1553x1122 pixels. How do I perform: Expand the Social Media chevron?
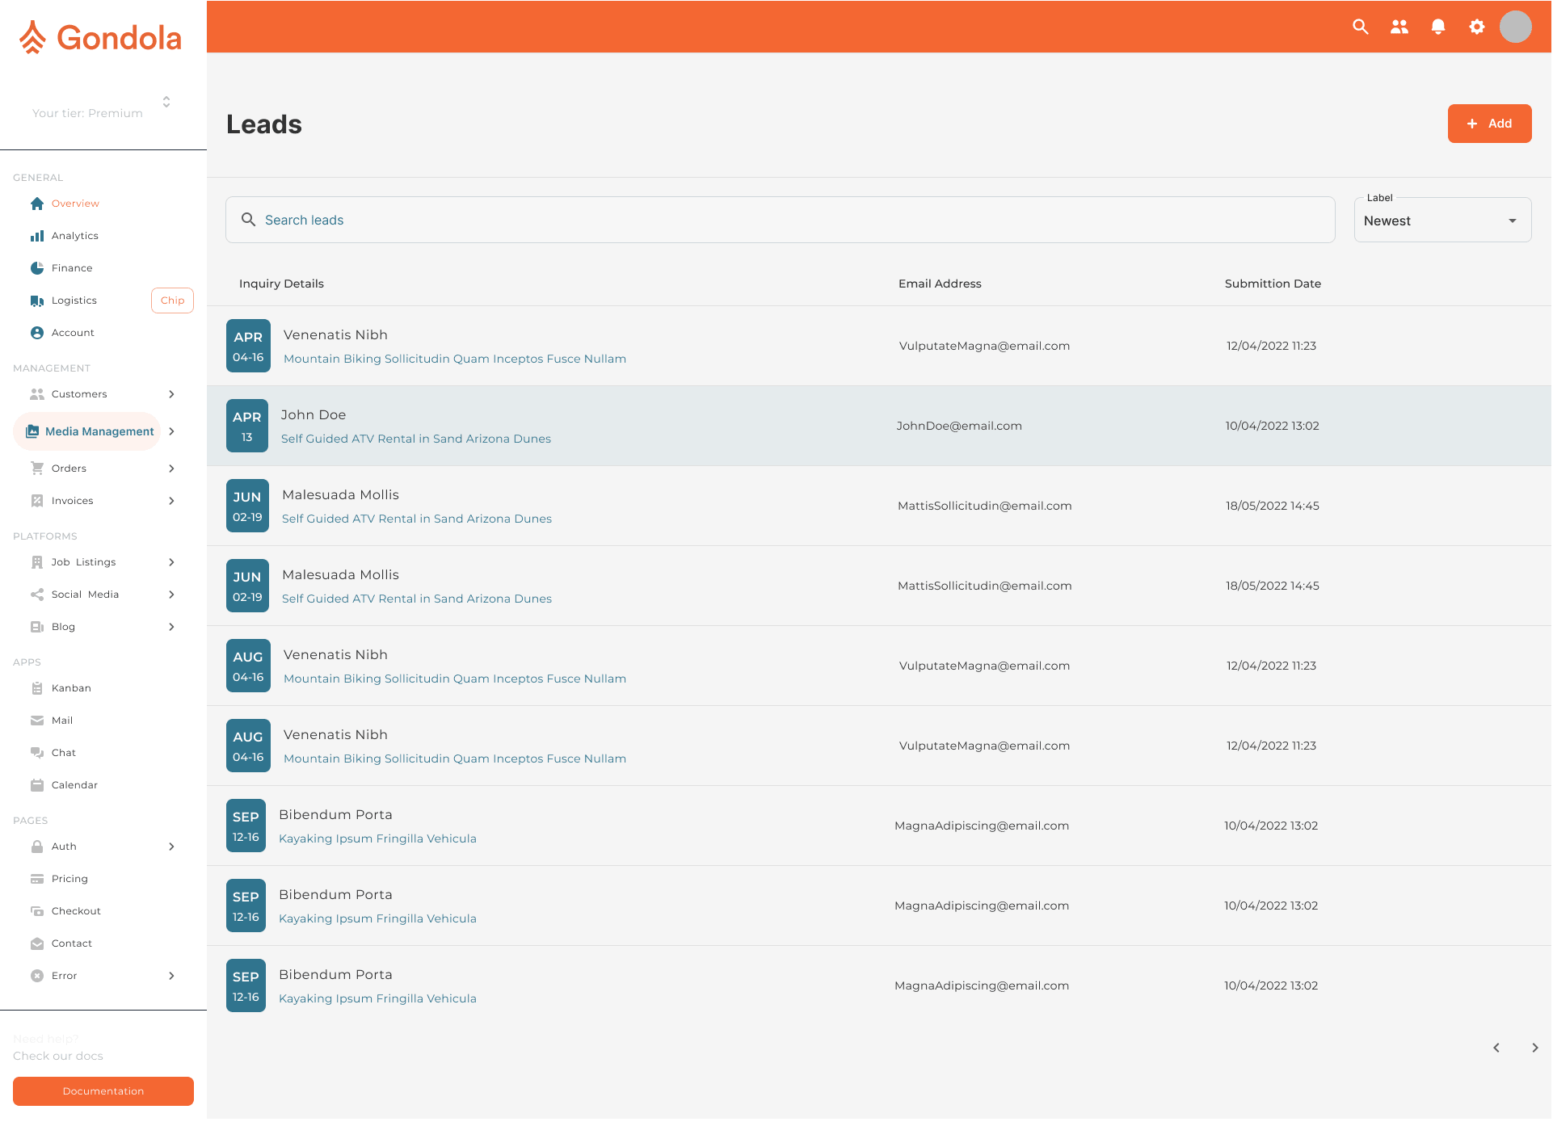point(171,595)
